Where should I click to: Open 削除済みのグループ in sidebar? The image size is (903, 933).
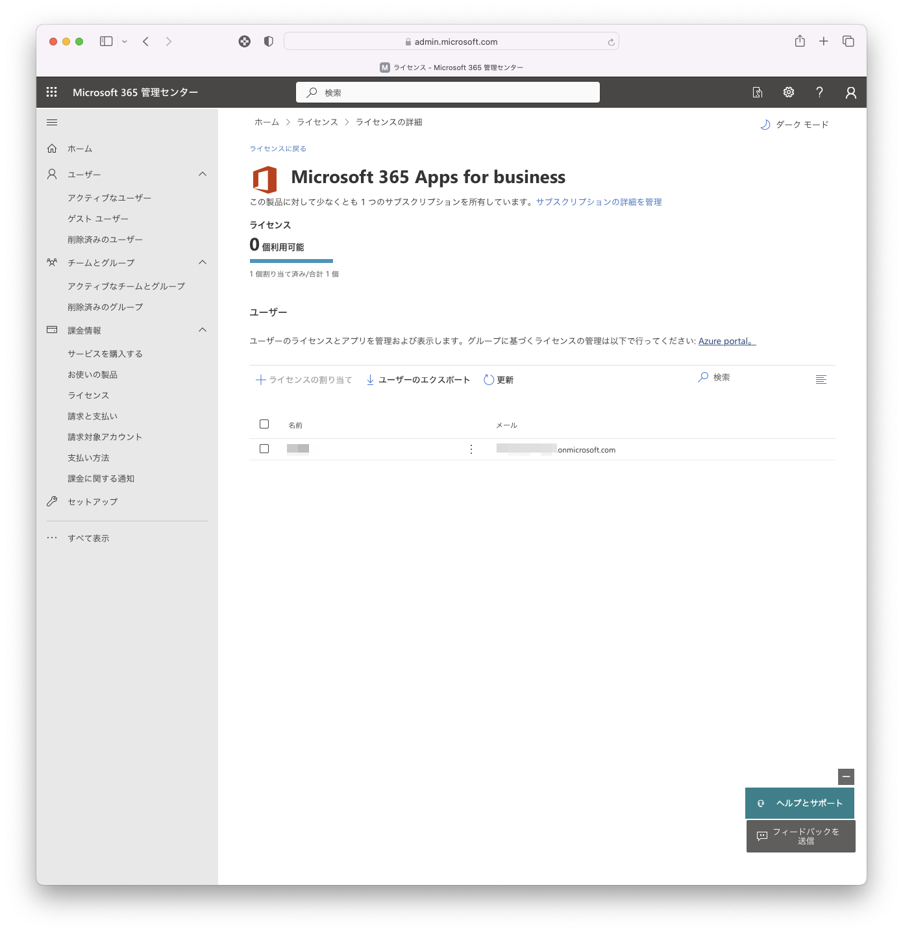pos(105,307)
